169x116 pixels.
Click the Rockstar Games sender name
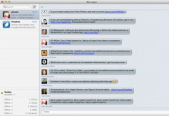(x=49, y=57)
